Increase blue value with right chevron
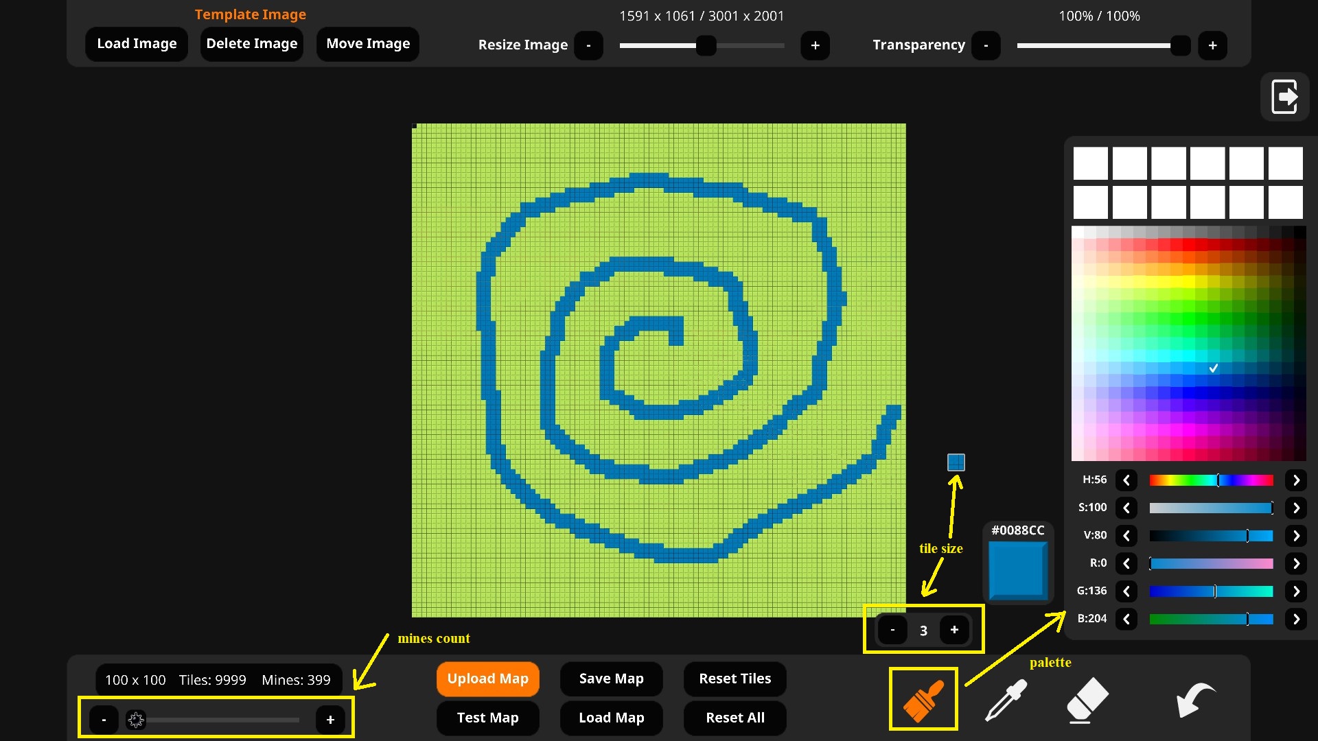The height and width of the screenshot is (741, 1318). click(1296, 619)
